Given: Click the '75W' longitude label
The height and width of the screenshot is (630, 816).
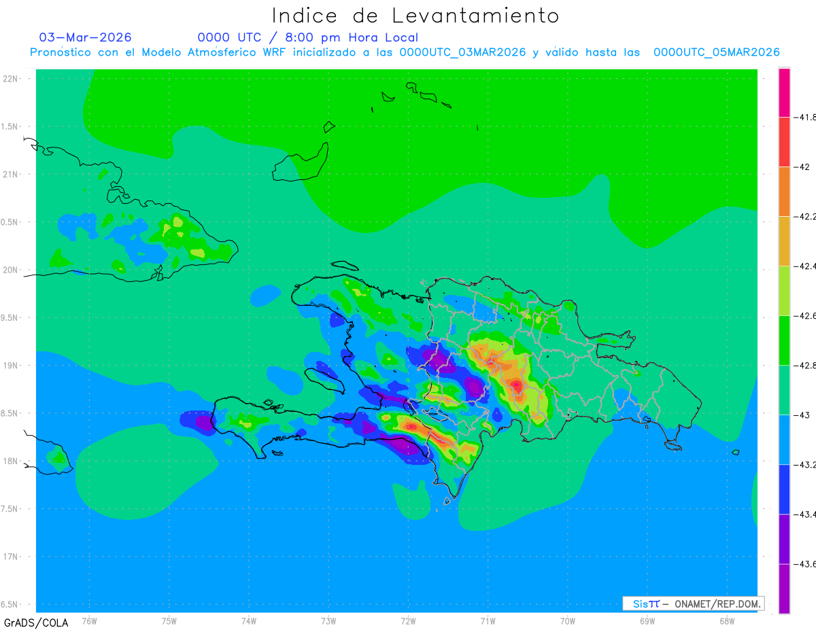Looking at the screenshot, I should [x=169, y=620].
